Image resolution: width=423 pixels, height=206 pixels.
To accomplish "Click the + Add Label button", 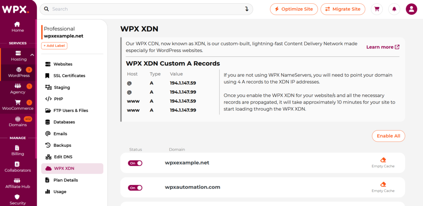I will tap(54, 46).
